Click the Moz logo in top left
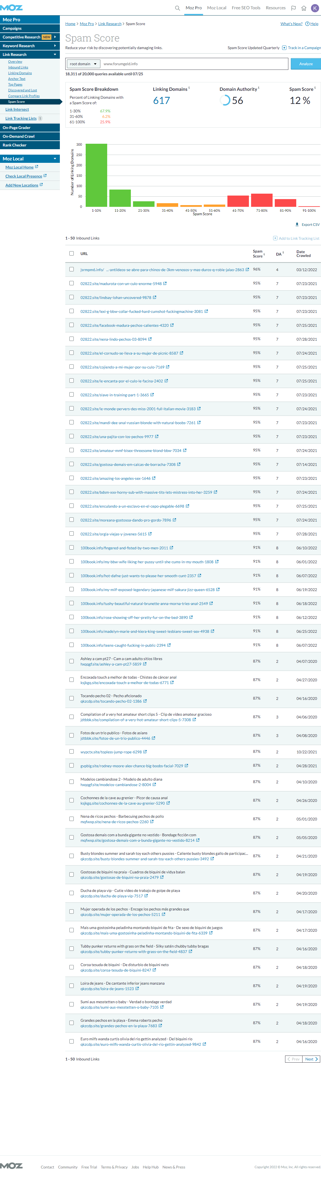The width and height of the screenshot is (321, 1181). [11, 7]
